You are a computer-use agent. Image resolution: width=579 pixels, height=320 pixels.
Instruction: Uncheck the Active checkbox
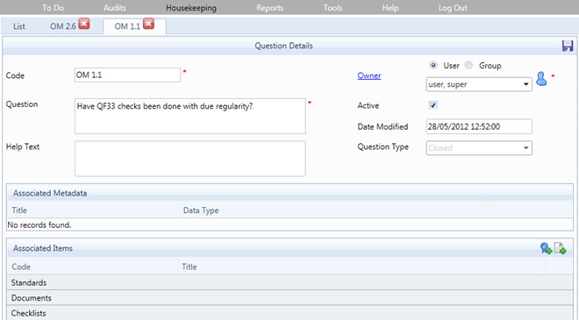432,105
